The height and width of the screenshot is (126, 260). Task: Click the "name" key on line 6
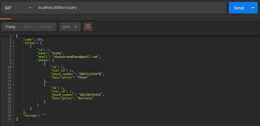(43, 53)
